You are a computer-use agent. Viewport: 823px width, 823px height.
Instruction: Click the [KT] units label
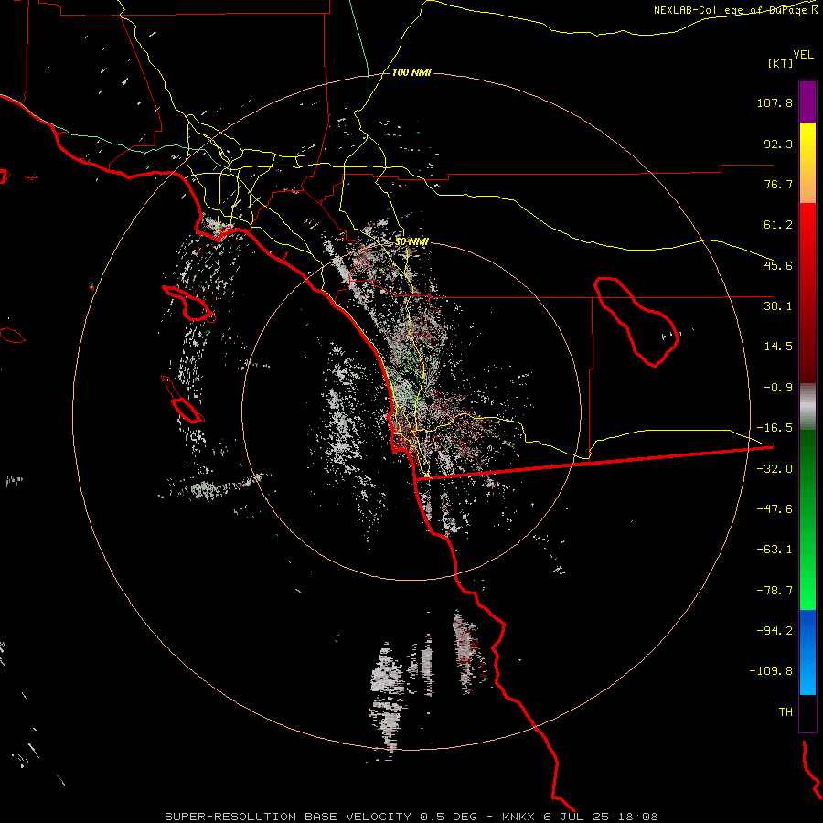tap(781, 63)
